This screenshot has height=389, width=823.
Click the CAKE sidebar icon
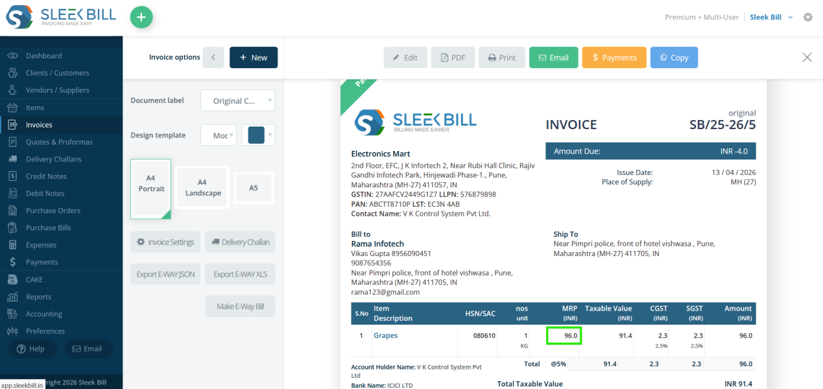(12, 279)
